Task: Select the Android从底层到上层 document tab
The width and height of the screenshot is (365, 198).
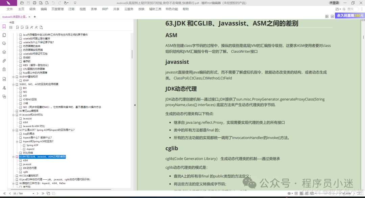Action: tap(15, 17)
